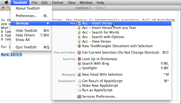Image resolution: width=181 pixels, height=104 pixels.
Task: Click the New Email With Selection icon
Action: pyautogui.click(x=79, y=75)
